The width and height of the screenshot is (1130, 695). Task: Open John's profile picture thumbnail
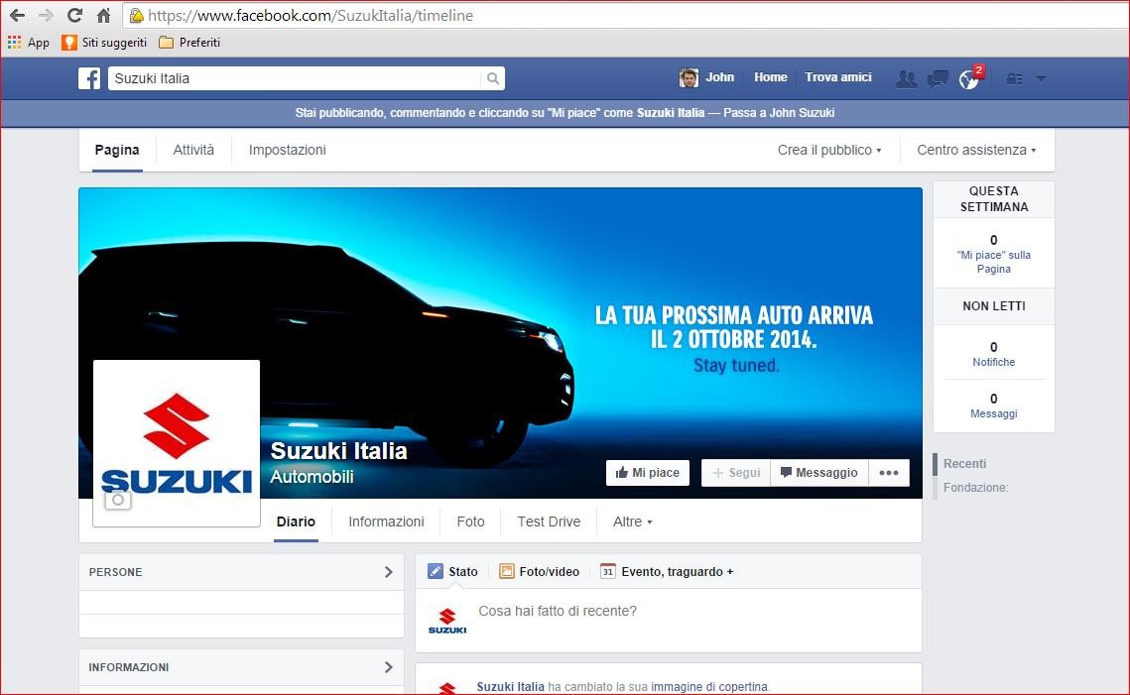[x=689, y=77]
